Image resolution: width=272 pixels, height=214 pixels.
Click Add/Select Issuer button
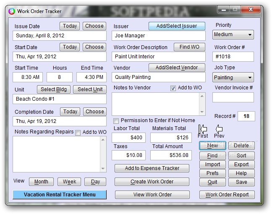point(177,26)
